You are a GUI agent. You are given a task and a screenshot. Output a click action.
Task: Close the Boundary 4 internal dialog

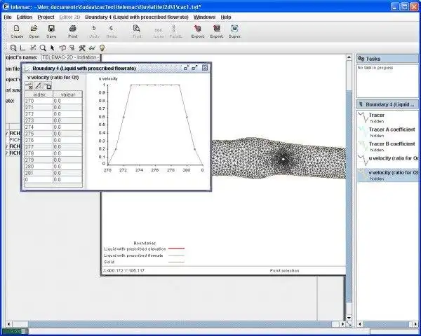click(x=205, y=68)
